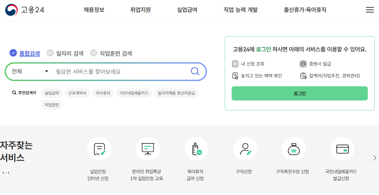This screenshot has width=379, height=195.
Task: Click the 실업인정 인터넷 신청 icon
Action: pos(99,149)
